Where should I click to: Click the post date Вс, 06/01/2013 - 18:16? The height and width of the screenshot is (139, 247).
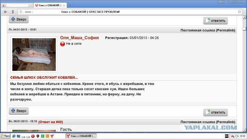pos(23,121)
